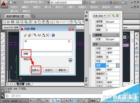140x103 pixels.
Task: Open the 文字 (960) object type dropdown
Action: pyautogui.click(x=99, y=16)
